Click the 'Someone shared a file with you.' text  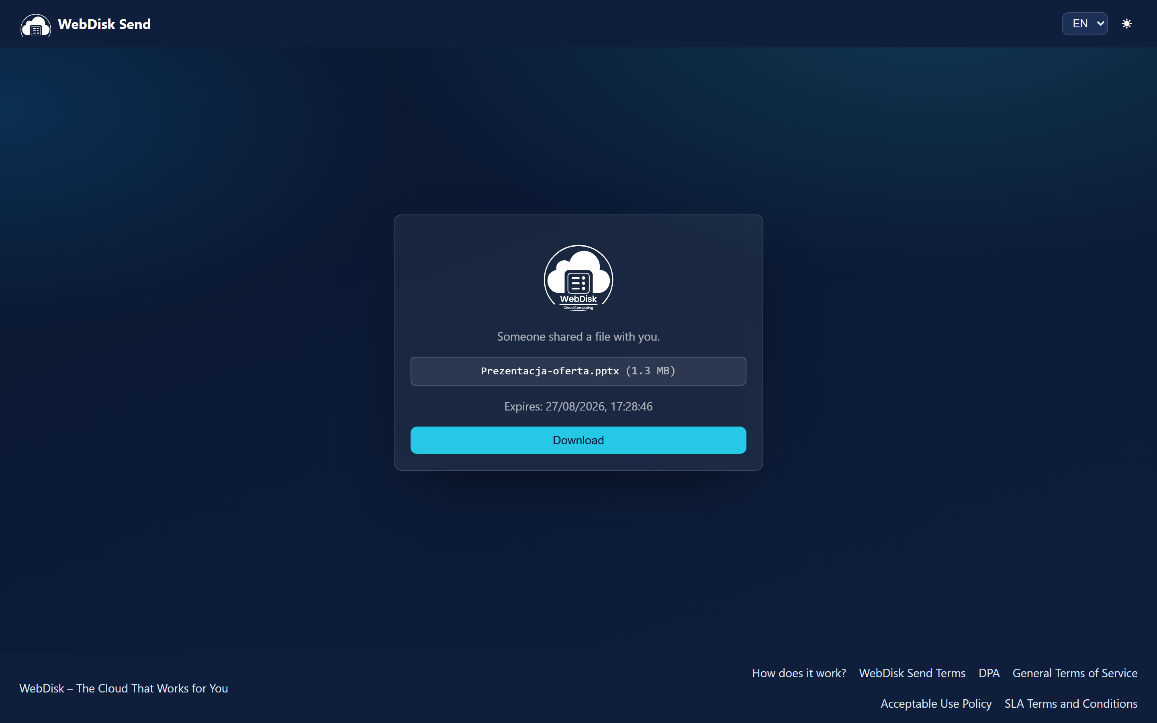[x=578, y=337]
